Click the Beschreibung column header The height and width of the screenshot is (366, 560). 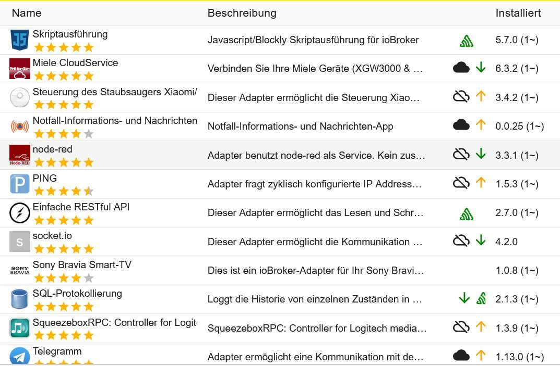[242, 13]
